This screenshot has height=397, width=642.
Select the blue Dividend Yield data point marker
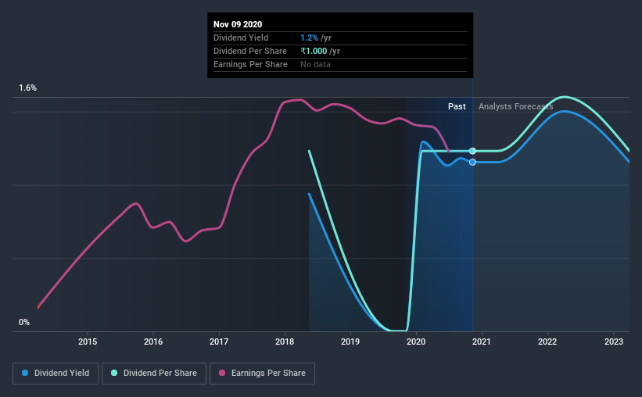pyautogui.click(x=472, y=162)
